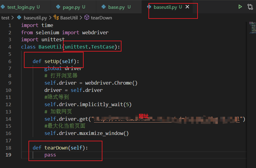Place cursor on 'import time' line

37,25
